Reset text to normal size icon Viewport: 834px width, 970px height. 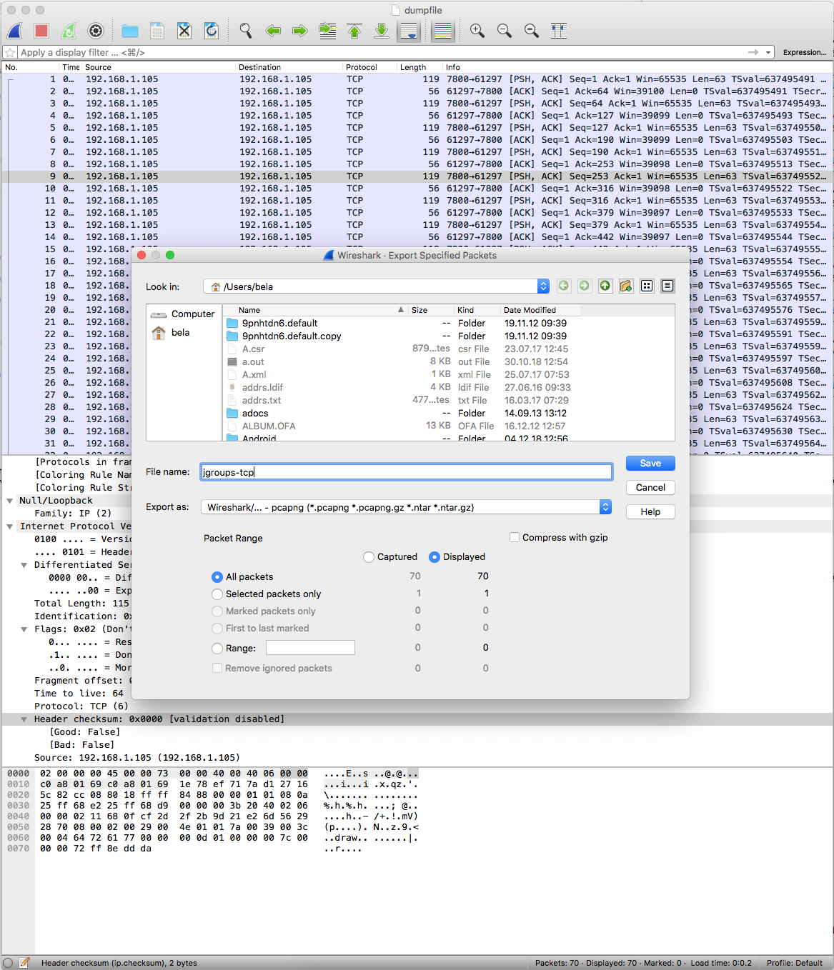[x=532, y=31]
